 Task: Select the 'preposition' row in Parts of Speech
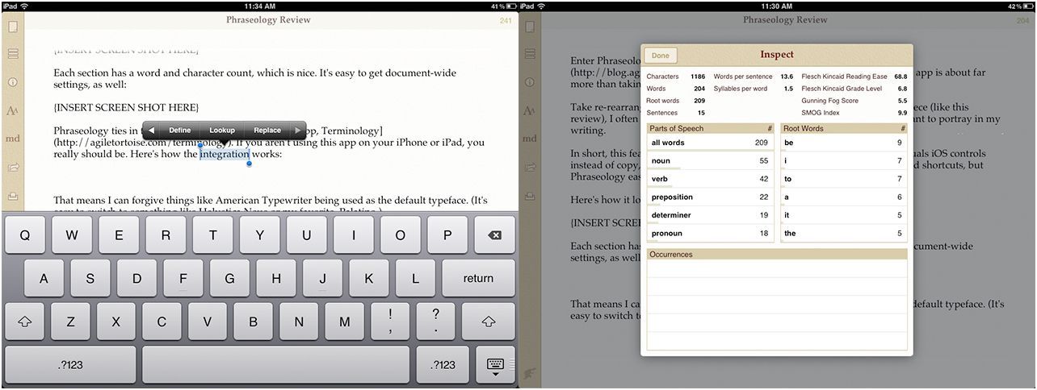pos(710,197)
